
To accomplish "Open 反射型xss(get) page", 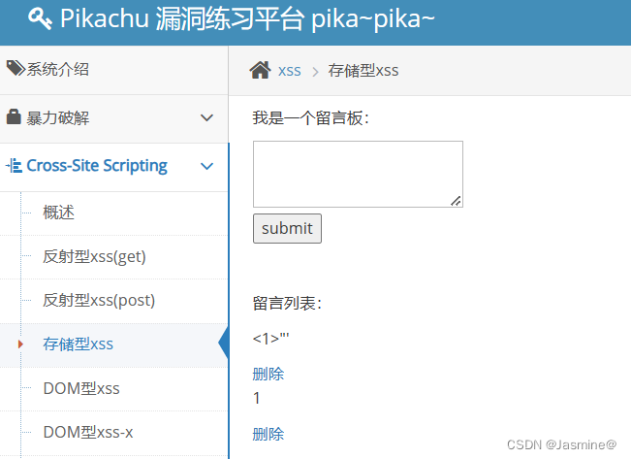I will point(94,257).
